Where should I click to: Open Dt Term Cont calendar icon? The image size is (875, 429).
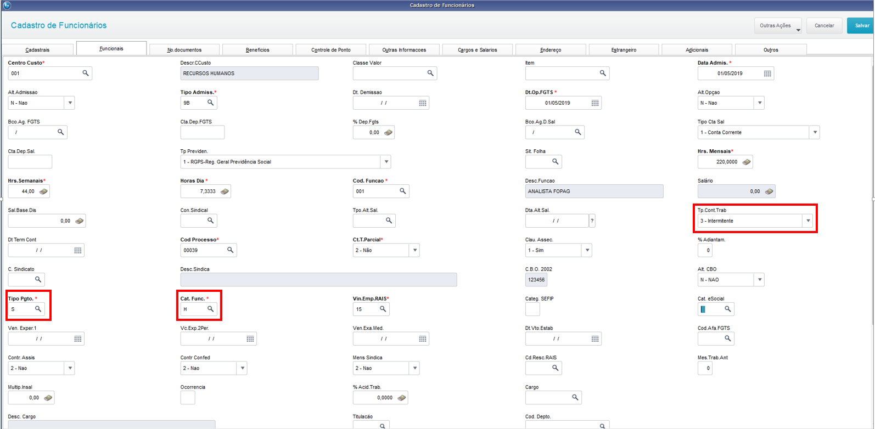(x=78, y=251)
